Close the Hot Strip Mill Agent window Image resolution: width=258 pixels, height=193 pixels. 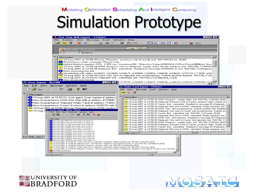pyautogui.click(x=215, y=37)
